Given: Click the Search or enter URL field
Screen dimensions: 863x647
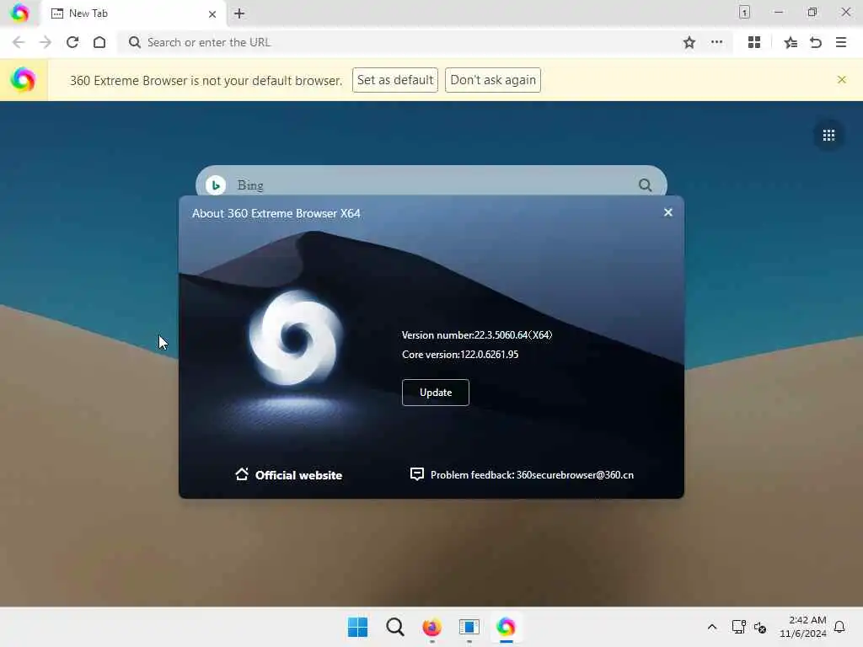Looking at the screenshot, I should click(407, 42).
